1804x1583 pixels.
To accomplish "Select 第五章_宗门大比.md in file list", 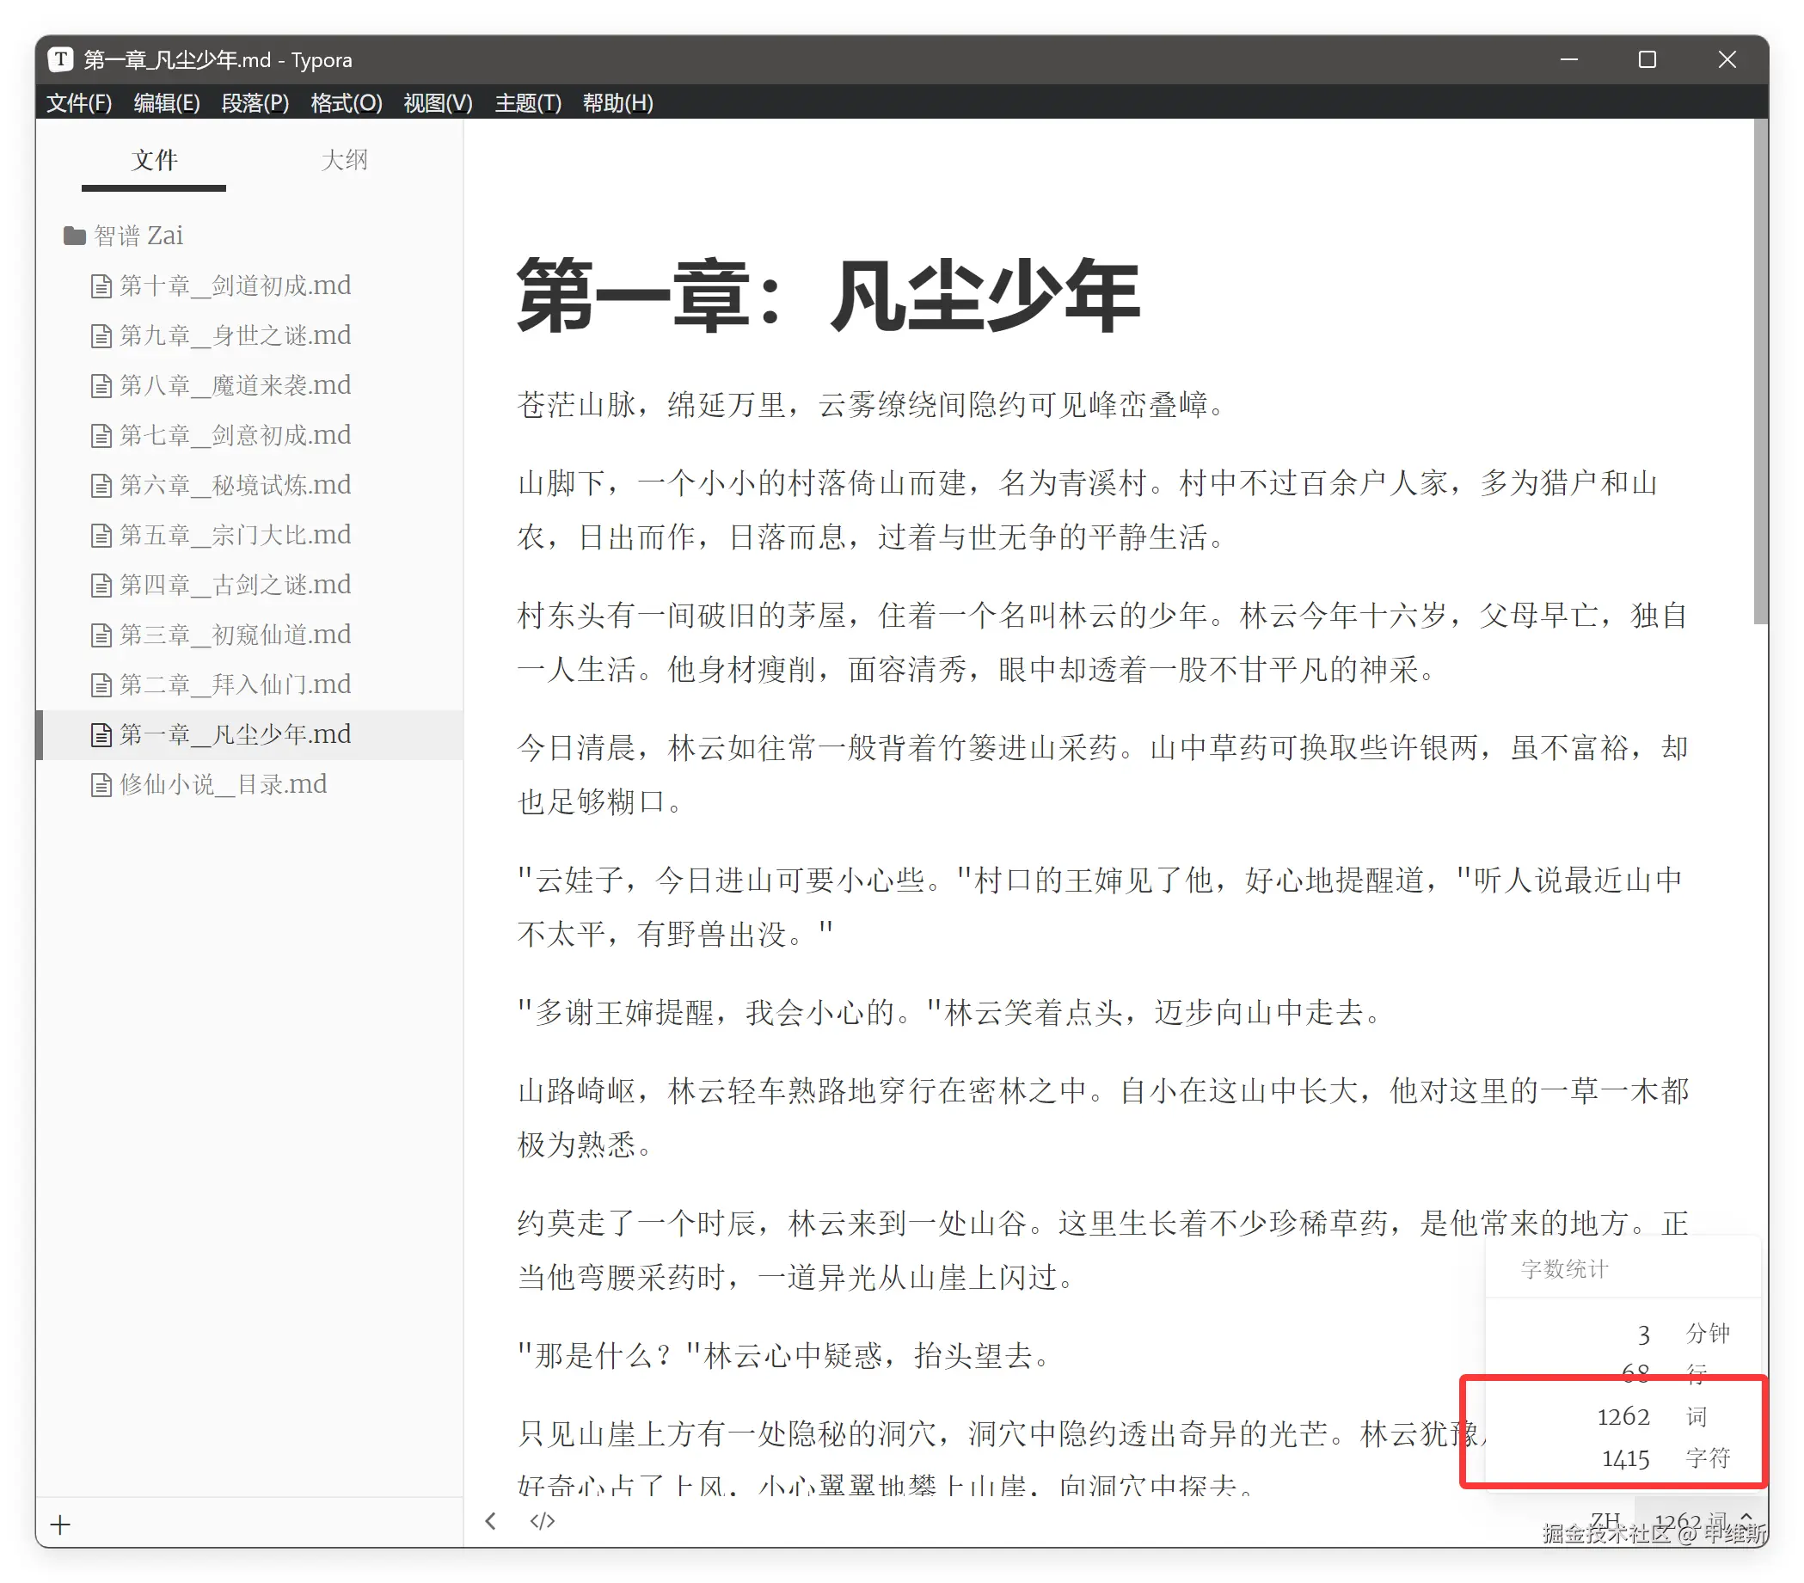I will [x=235, y=535].
